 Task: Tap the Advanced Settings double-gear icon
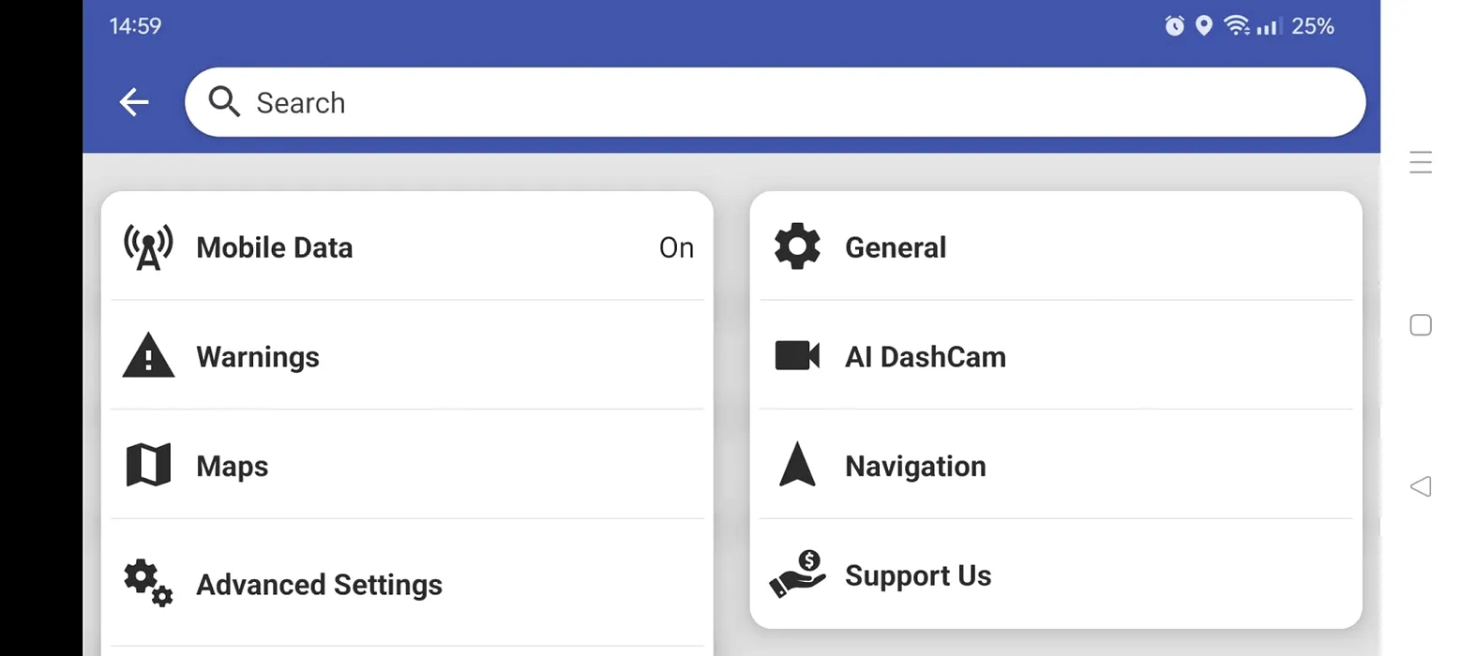tap(148, 583)
